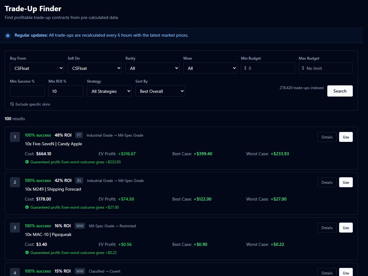
Task: Click green checkmark icon in Shipping Forecast guaranteed profit
Action: [x=27, y=207]
